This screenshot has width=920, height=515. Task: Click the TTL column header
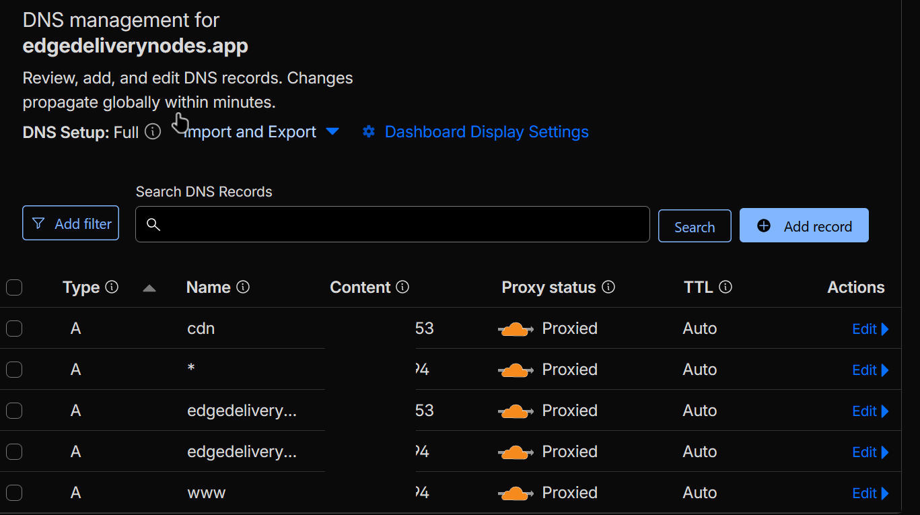[698, 287]
